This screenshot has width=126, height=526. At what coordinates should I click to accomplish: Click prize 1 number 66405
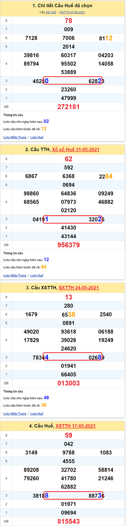point(69,374)
